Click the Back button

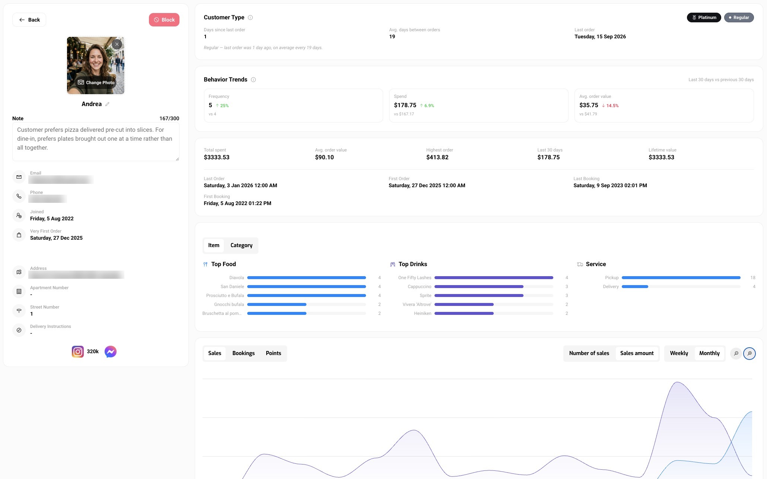29,20
